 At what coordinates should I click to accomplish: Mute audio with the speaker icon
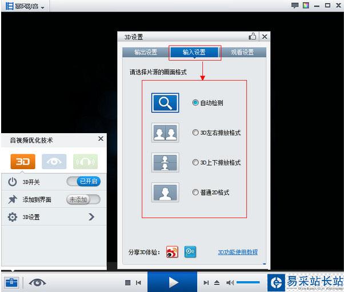pos(230,282)
